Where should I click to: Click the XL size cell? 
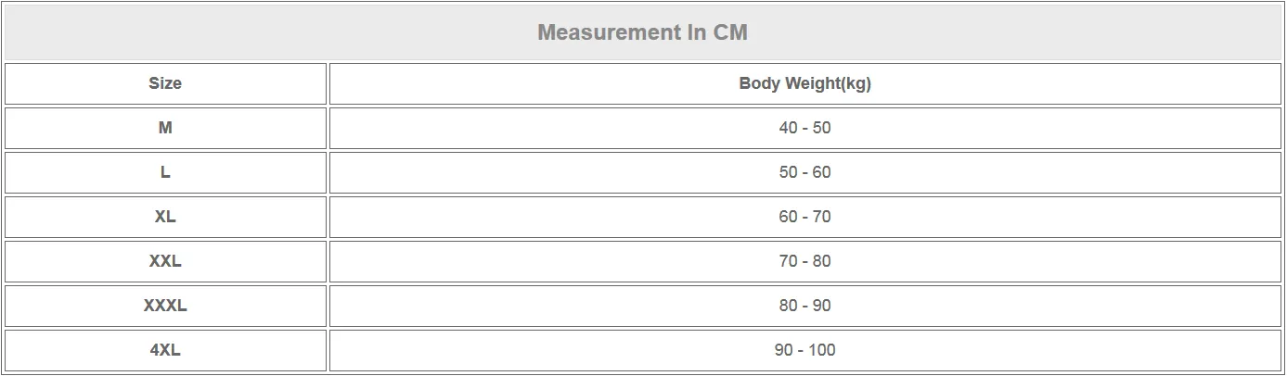[165, 217]
